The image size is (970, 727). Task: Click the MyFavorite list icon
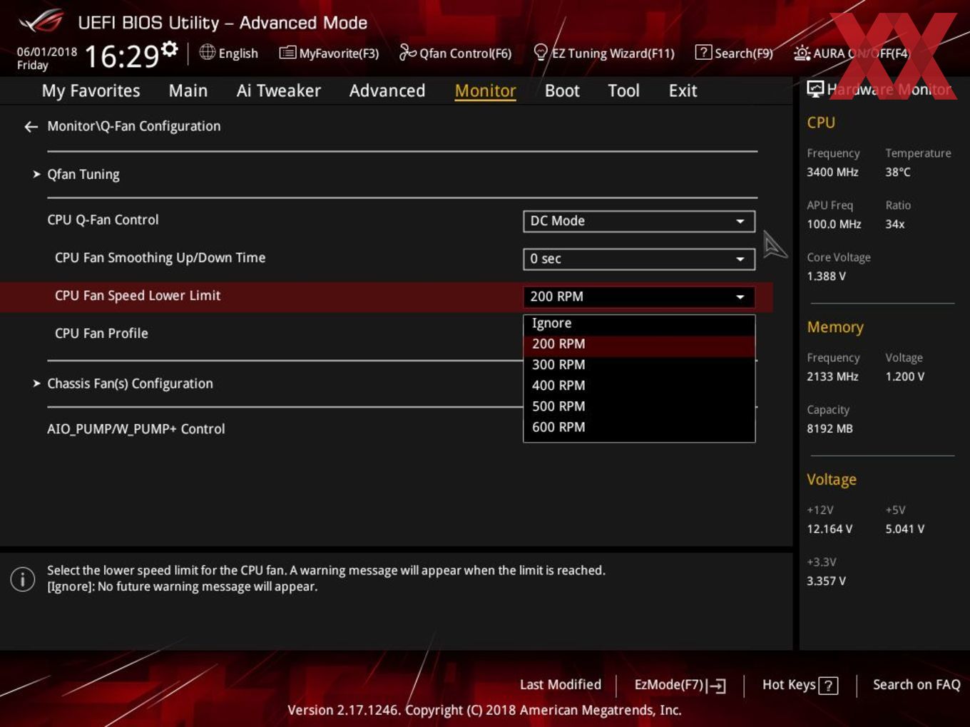287,53
